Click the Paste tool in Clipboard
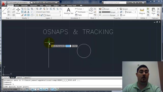The image size is (163, 92). [x=153, y=11]
